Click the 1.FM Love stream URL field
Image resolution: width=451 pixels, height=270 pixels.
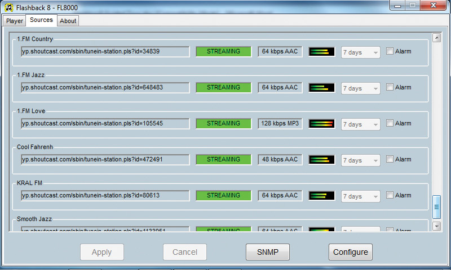pos(105,123)
